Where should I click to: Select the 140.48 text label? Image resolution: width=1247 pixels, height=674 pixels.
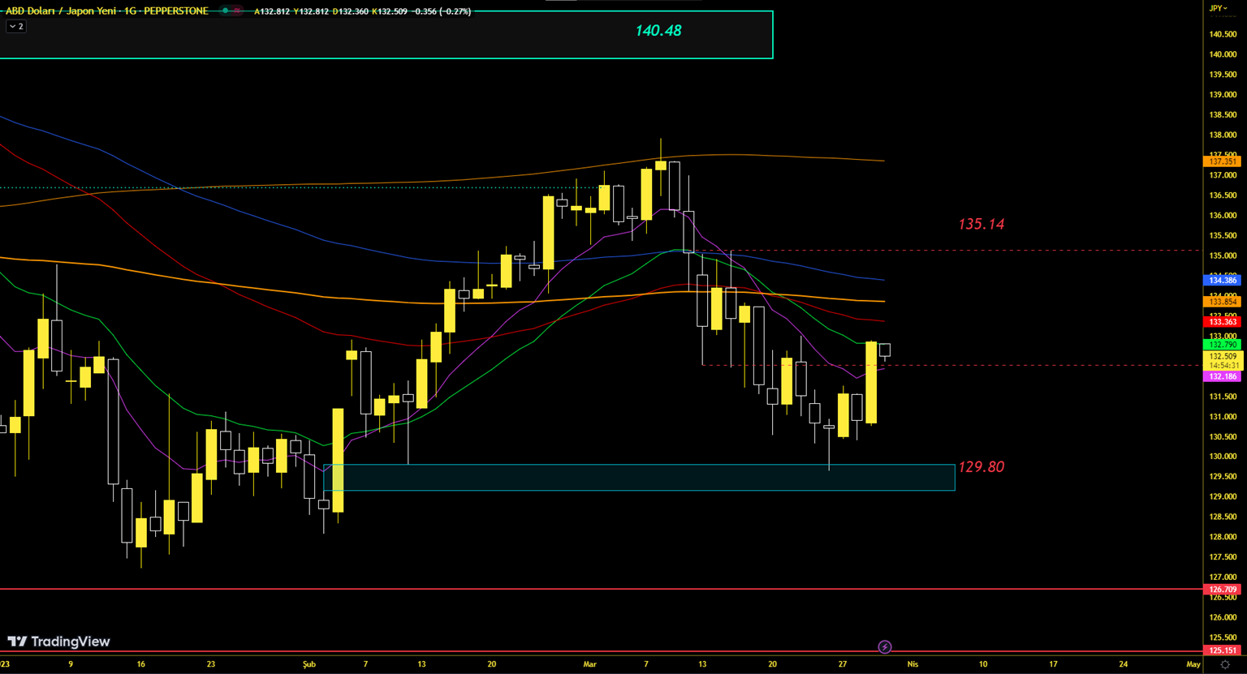click(658, 31)
